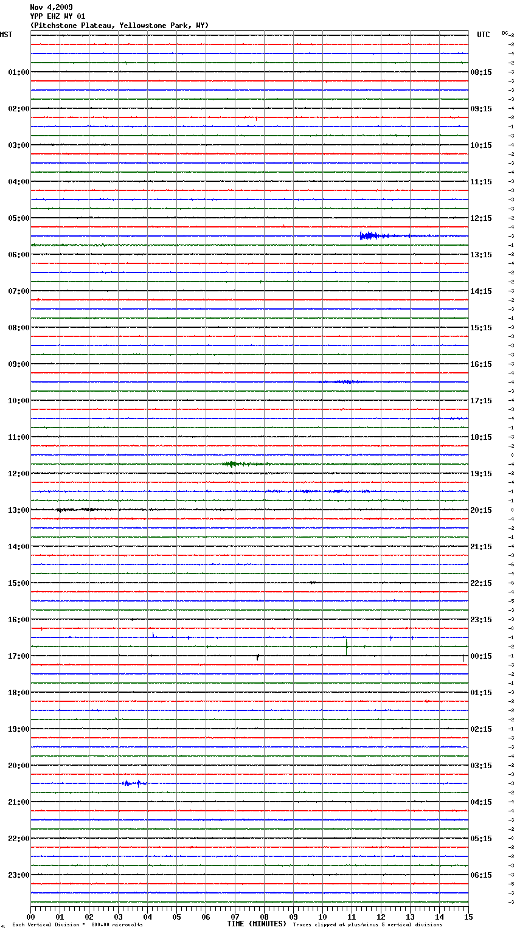Click the 08:15 UTC row label
Viewport: 517px width, 933px height.
point(481,72)
